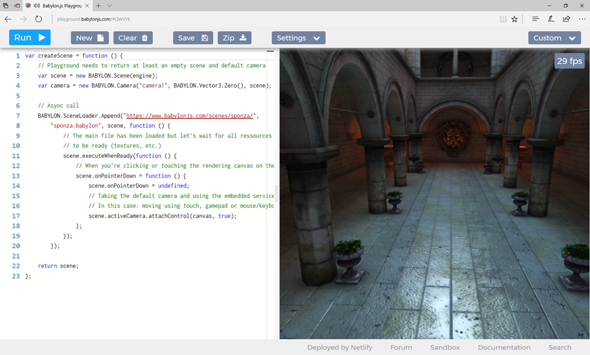590x355 pixels.
Task: Download the playground as Zip
Action: tap(235, 37)
